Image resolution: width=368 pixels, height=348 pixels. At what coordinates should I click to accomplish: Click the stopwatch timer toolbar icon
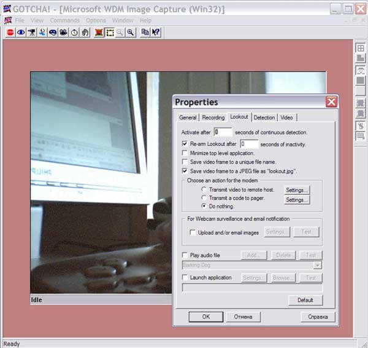click(x=74, y=32)
